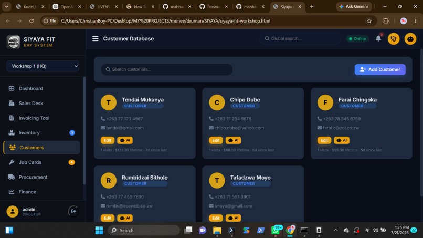Edit Tendai Mukanya's record
The width and height of the screenshot is (423, 238).
[108, 140]
